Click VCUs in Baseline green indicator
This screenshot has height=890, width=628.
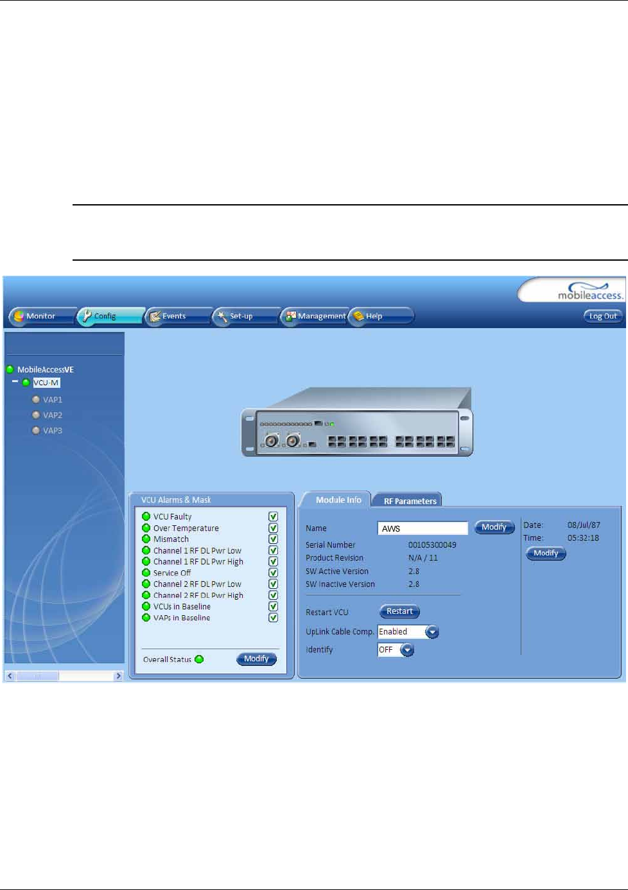(x=146, y=606)
